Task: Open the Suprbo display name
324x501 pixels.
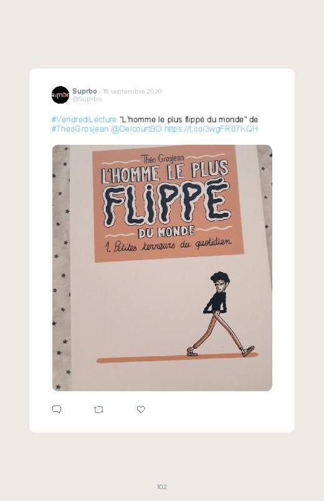Action: (84, 91)
